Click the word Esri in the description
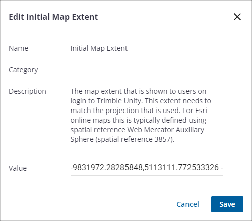252x221 pixels. (x=201, y=111)
